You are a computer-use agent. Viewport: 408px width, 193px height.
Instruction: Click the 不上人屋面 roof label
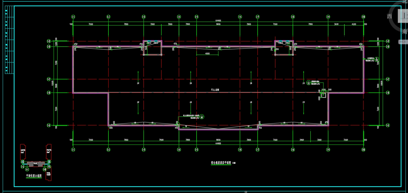(x=215, y=89)
